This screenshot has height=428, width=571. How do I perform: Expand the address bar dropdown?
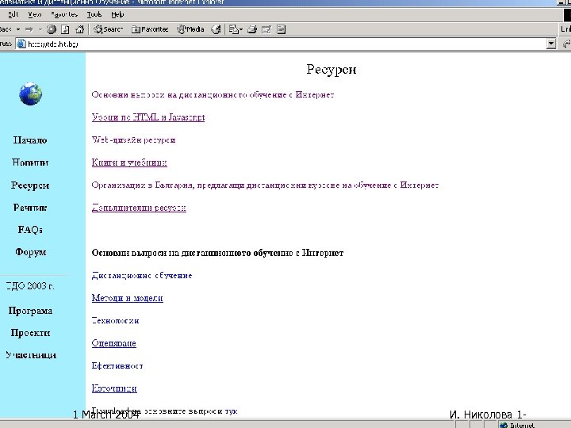pos(551,44)
